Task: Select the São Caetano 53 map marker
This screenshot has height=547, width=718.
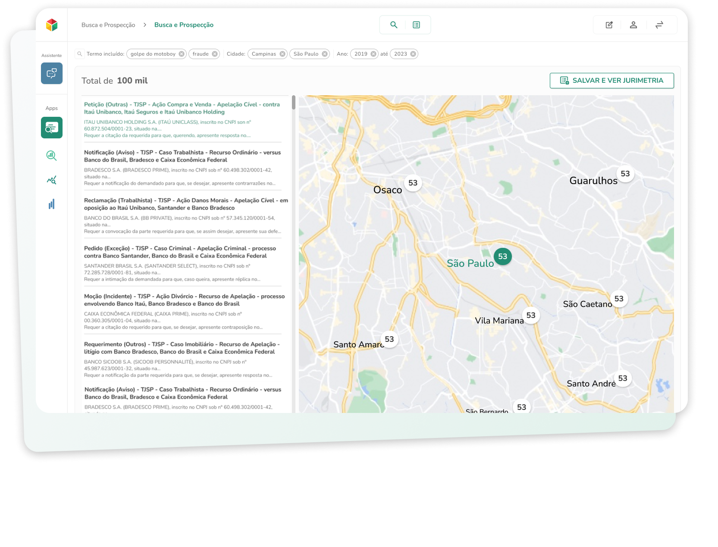Action: pyautogui.click(x=619, y=299)
